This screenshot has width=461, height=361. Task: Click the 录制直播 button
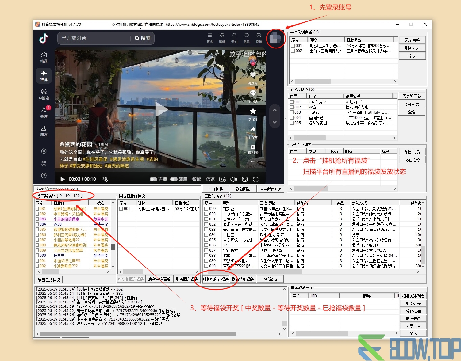pos(412,40)
